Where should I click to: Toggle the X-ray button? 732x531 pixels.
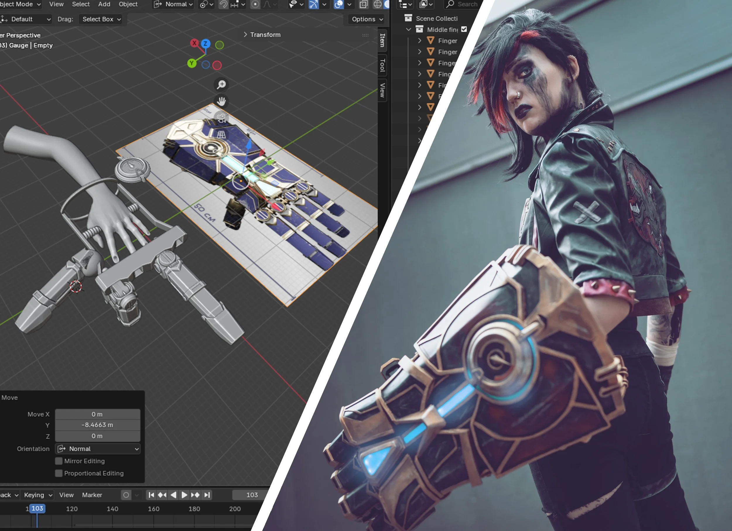(x=364, y=4)
